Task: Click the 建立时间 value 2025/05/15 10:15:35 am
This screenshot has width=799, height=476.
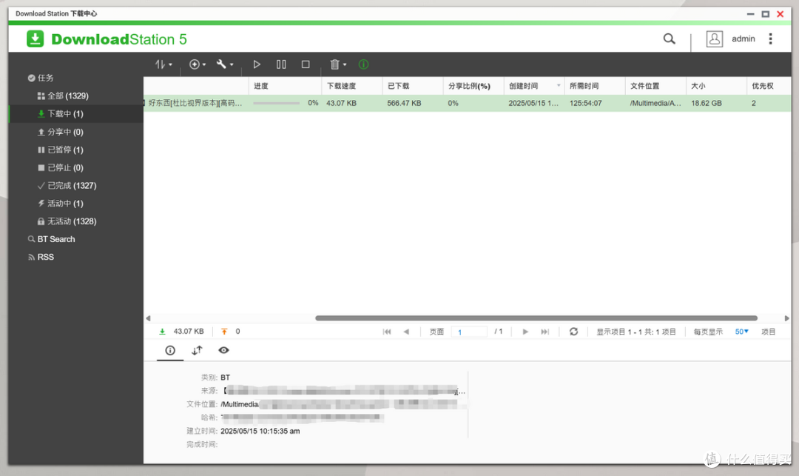Action: (260, 431)
